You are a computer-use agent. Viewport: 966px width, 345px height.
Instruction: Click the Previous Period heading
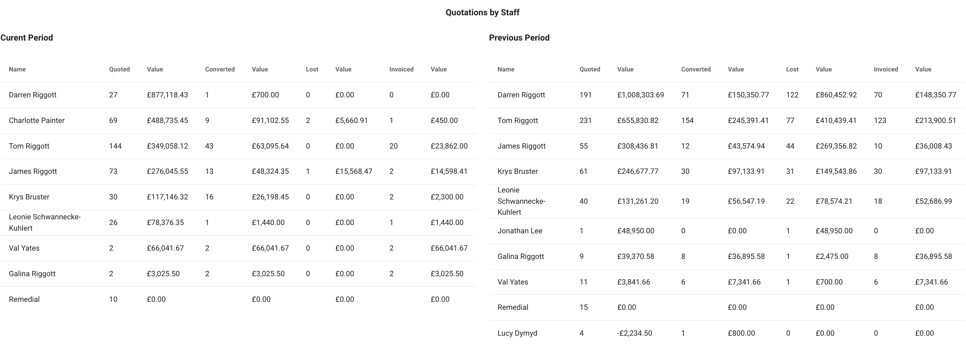point(519,38)
